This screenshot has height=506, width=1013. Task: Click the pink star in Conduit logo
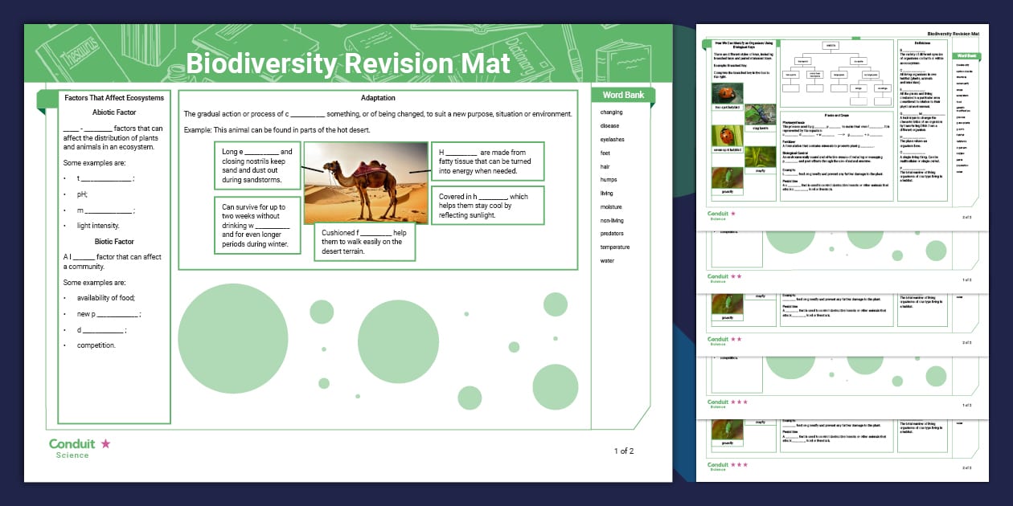[105, 443]
